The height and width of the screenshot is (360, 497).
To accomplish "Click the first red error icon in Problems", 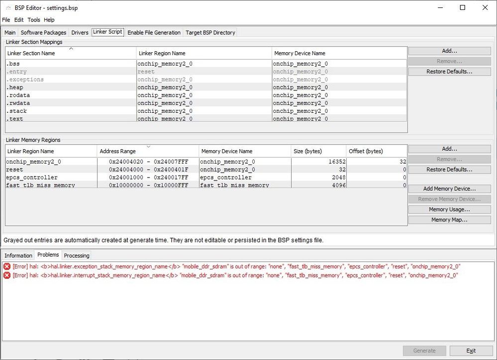I will pyautogui.click(x=7, y=267).
